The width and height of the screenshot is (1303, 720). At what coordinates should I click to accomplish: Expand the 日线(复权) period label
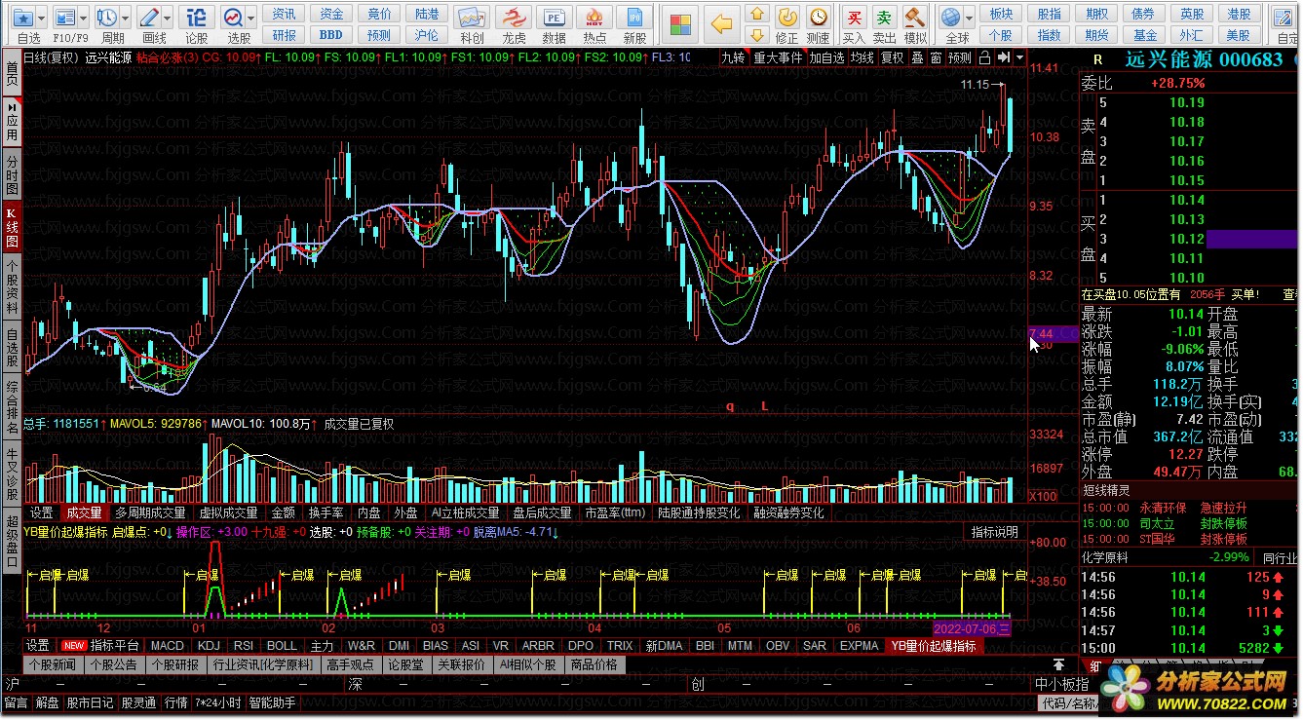point(50,57)
